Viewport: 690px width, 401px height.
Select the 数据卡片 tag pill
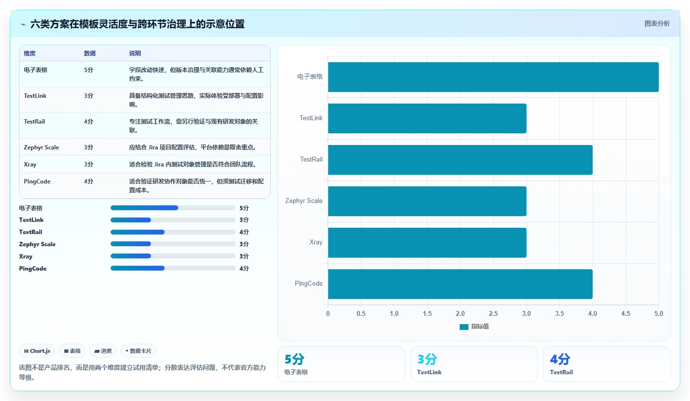point(138,351)
